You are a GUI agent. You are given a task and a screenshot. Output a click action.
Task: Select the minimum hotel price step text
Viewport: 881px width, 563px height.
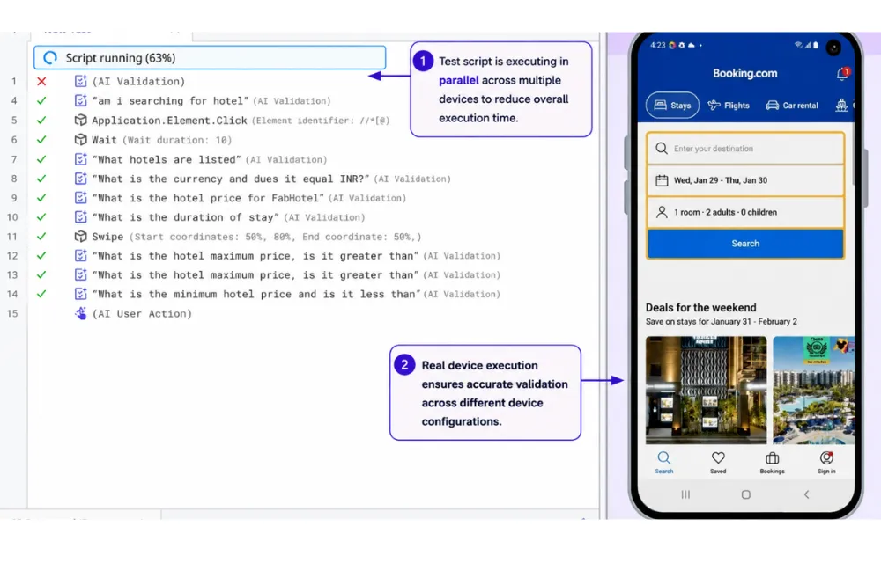coord(256,294)
